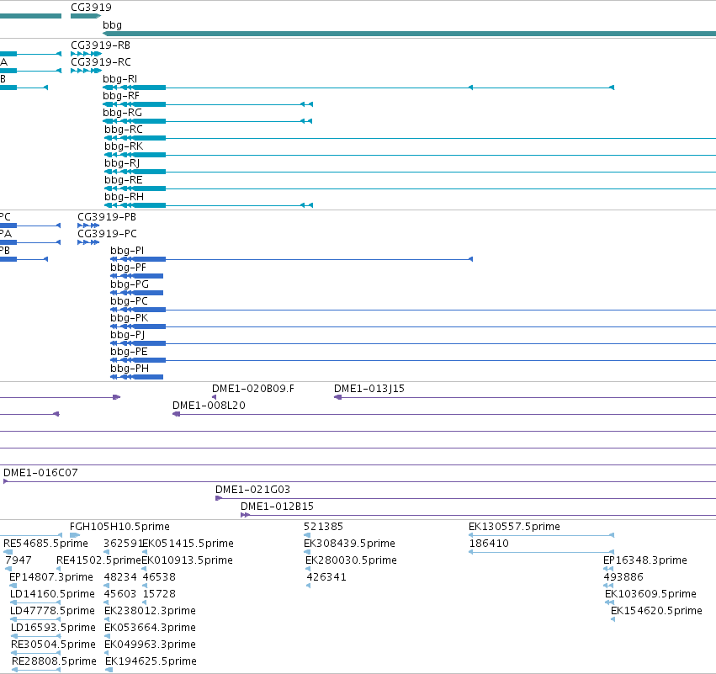Click the RE28808.5prime EST label
The height and width of the screenshot is (674, 716).
tap(55, 661)
